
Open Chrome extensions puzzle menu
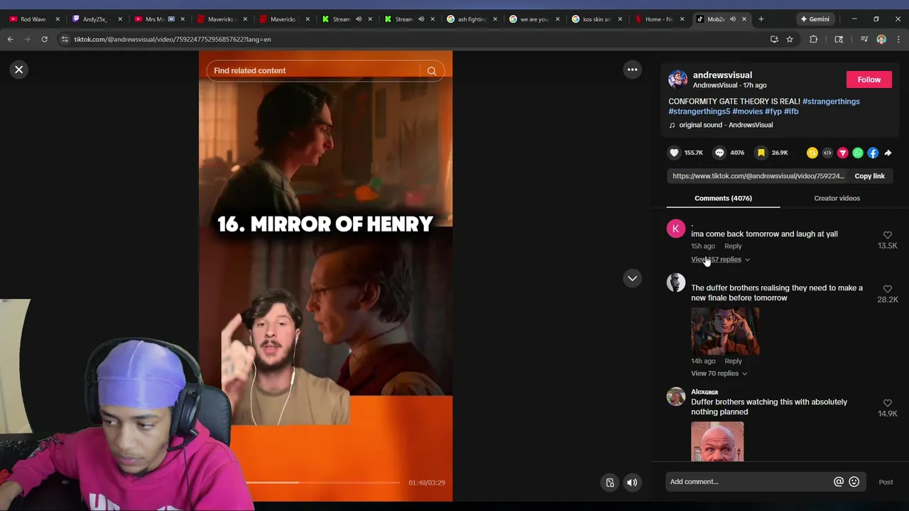coord(814,39)
